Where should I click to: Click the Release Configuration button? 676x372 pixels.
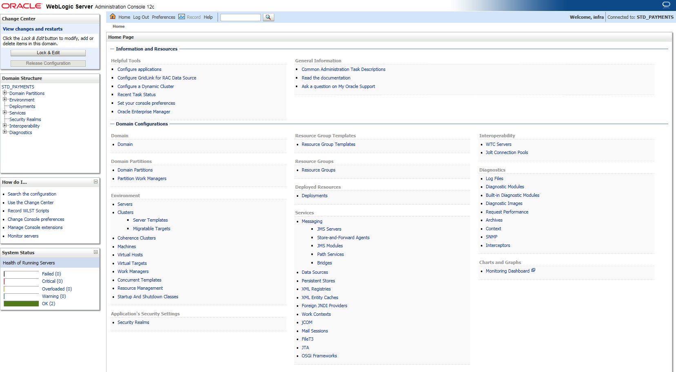[x=48, y=64]
